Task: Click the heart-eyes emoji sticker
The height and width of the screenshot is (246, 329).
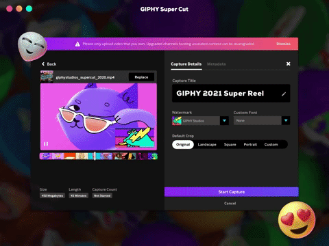Action: (x=297, y=219)
